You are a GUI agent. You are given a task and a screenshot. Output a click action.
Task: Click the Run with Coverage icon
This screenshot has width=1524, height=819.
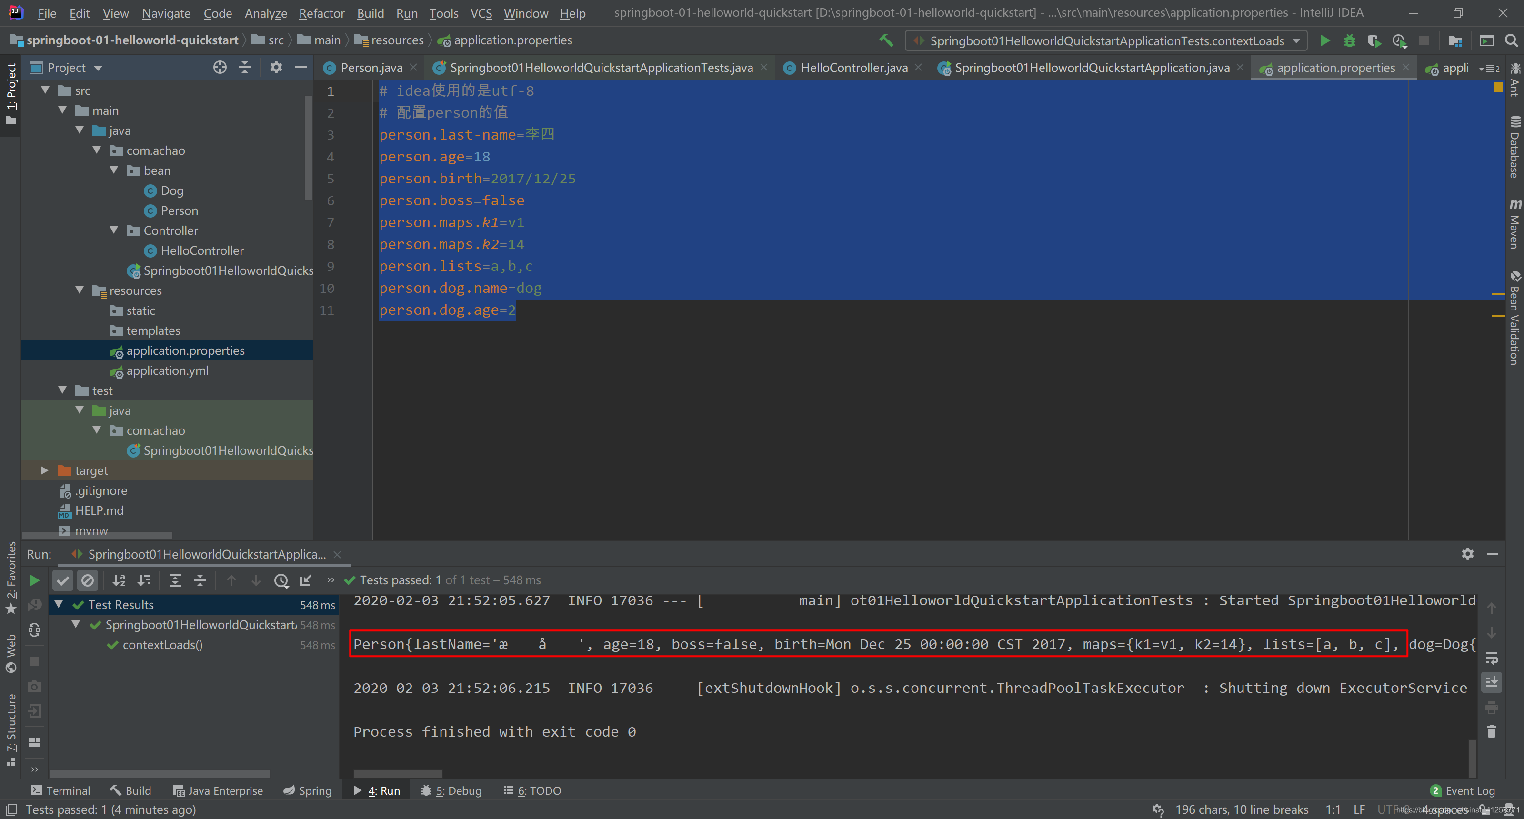pyautogui.click(x=1374, y=41)
